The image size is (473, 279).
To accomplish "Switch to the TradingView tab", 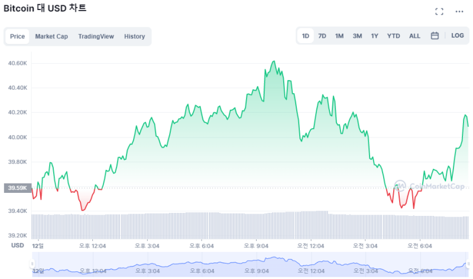I will tap(96, 37).
